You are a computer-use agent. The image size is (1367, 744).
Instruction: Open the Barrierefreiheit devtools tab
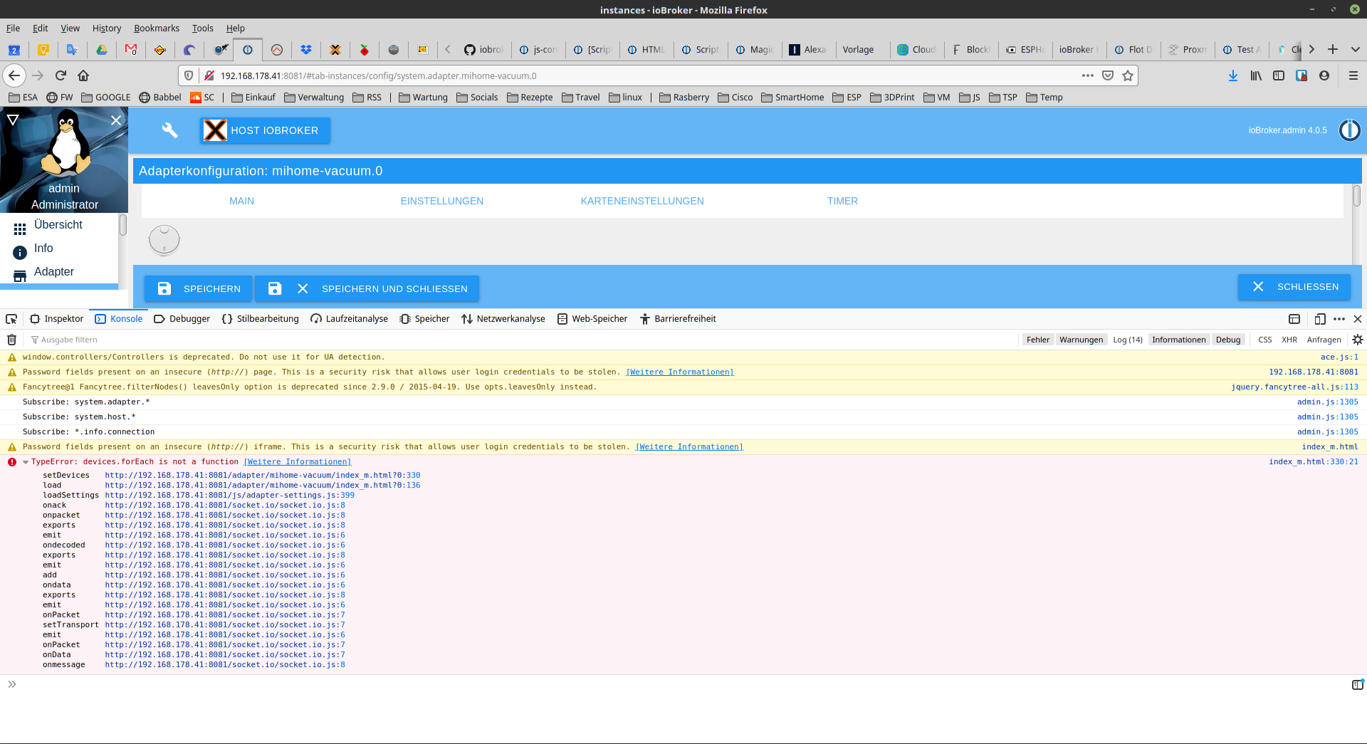point(679,319)
